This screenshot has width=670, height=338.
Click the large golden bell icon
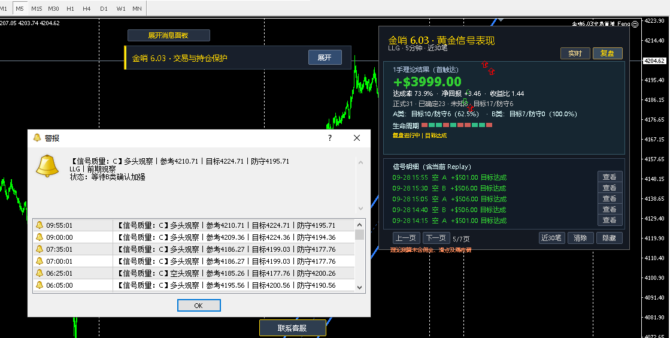point(47,166)
